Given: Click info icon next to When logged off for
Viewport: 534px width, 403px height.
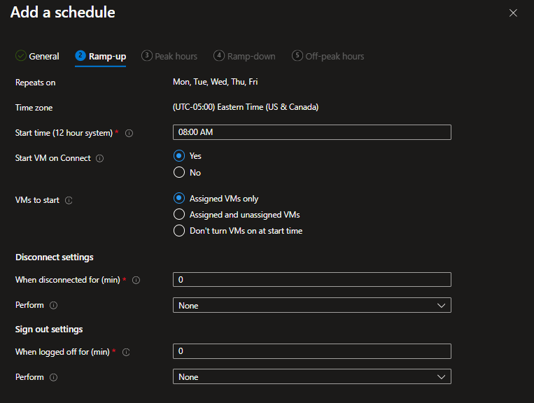Looking at the screenshot, I should [x=127, y=352].
